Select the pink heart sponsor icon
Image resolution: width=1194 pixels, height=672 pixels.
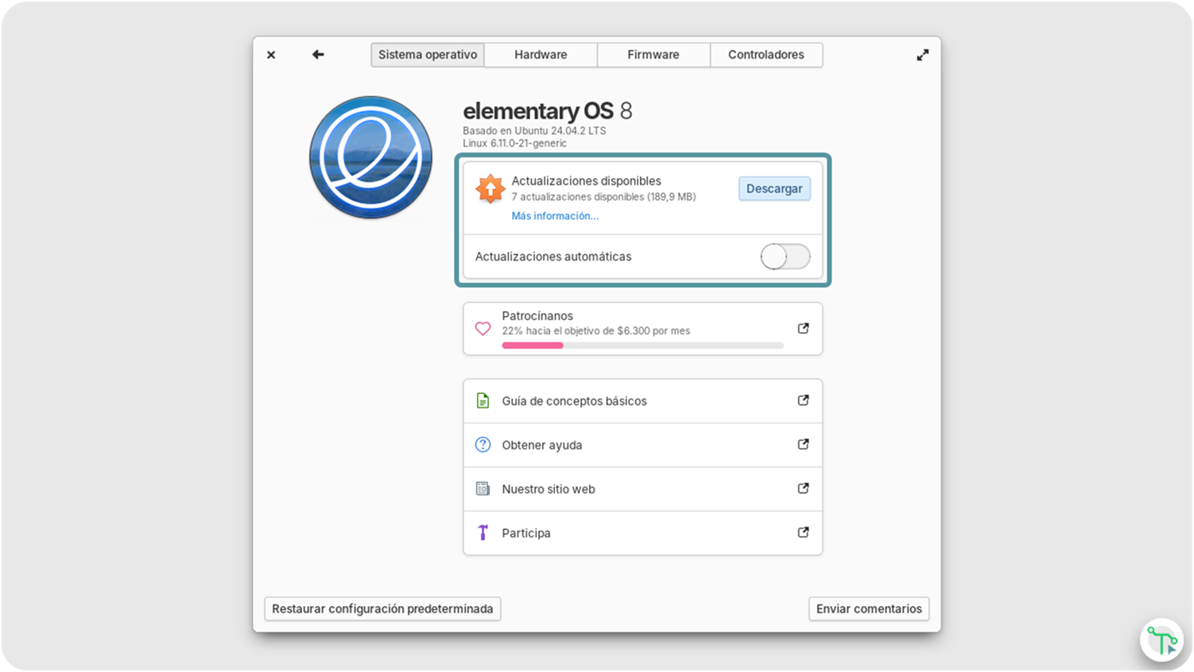[x=483, y=328]
